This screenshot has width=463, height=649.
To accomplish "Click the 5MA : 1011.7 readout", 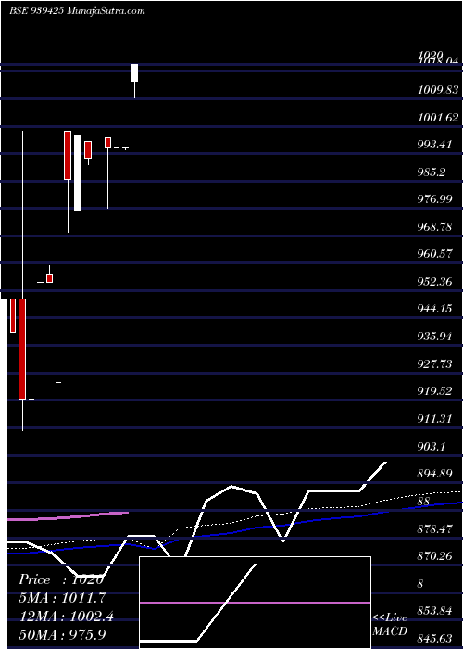I will pos(62,598).
